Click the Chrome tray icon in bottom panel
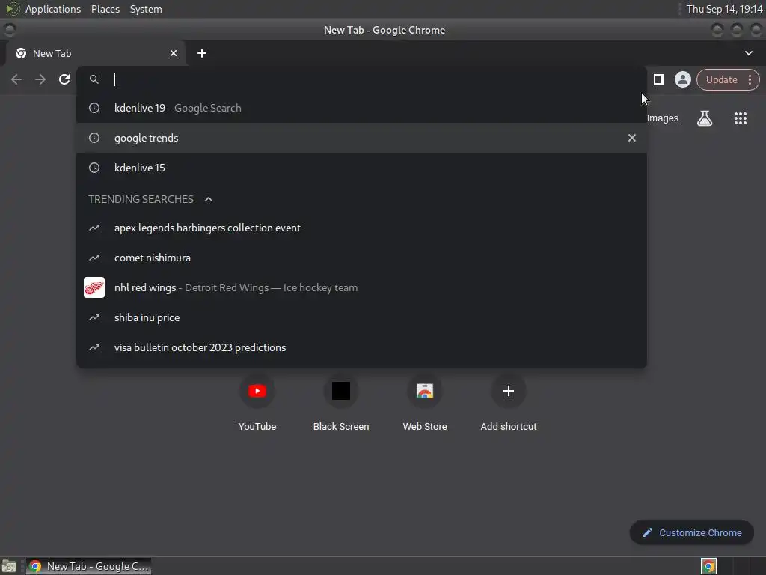The image size is (766, 575). click(x=708, y=566)
